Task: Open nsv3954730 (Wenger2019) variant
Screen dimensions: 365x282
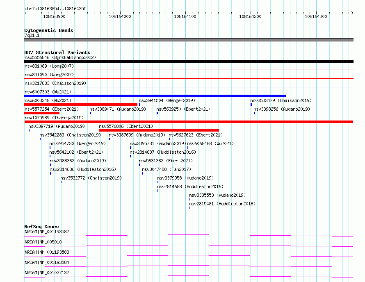Action: click(x=78, y=143)
